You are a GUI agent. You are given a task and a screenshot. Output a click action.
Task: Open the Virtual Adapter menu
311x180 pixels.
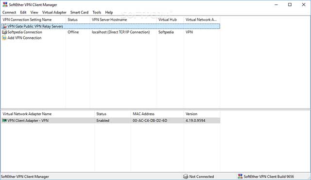54,12
